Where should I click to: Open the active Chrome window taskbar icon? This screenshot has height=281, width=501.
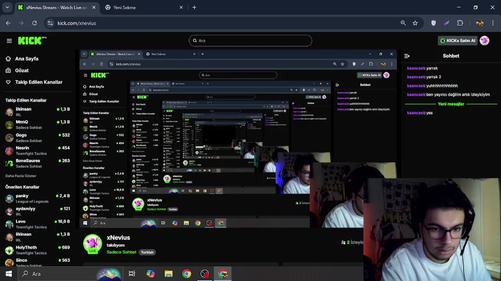click(x=223, y=274)
